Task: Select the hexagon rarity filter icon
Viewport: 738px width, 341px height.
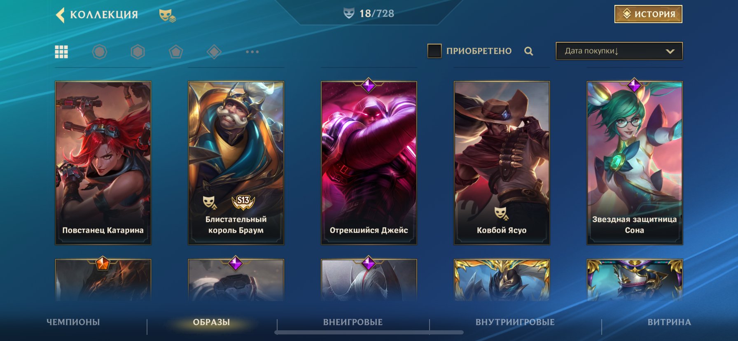Action: point(138,52)
